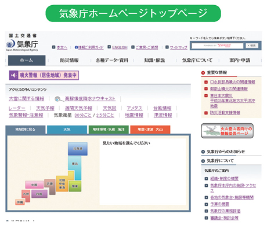
Task: Click the keyword search input field
Action: pyautogui.click(x=217, y=46)
